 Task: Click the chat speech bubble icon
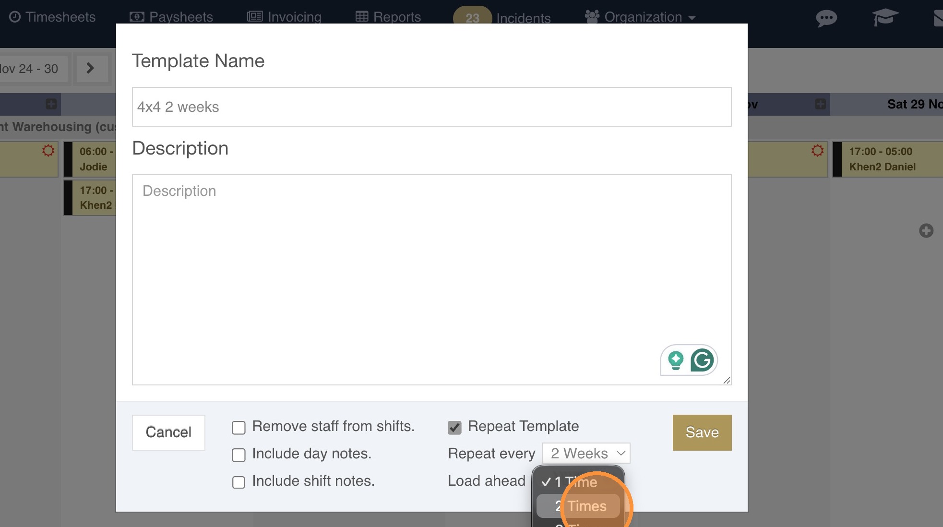point(826,18)
